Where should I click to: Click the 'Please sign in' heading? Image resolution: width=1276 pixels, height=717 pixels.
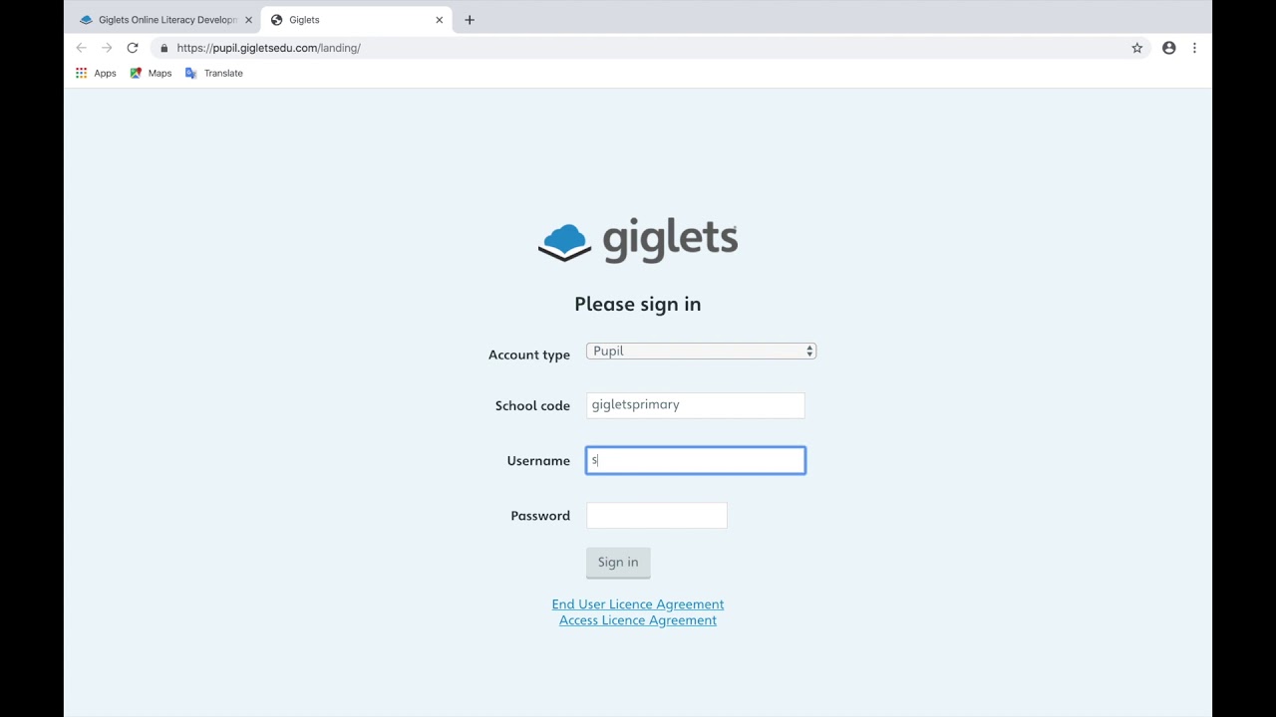638,305
